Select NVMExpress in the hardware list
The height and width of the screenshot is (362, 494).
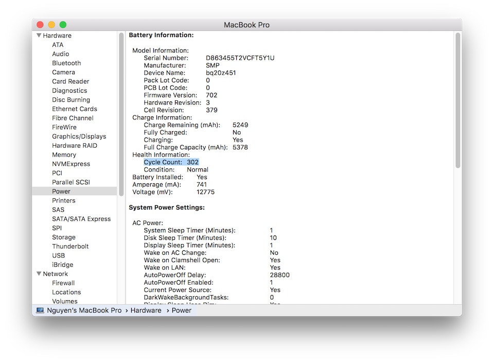click(x=70, y=164)
